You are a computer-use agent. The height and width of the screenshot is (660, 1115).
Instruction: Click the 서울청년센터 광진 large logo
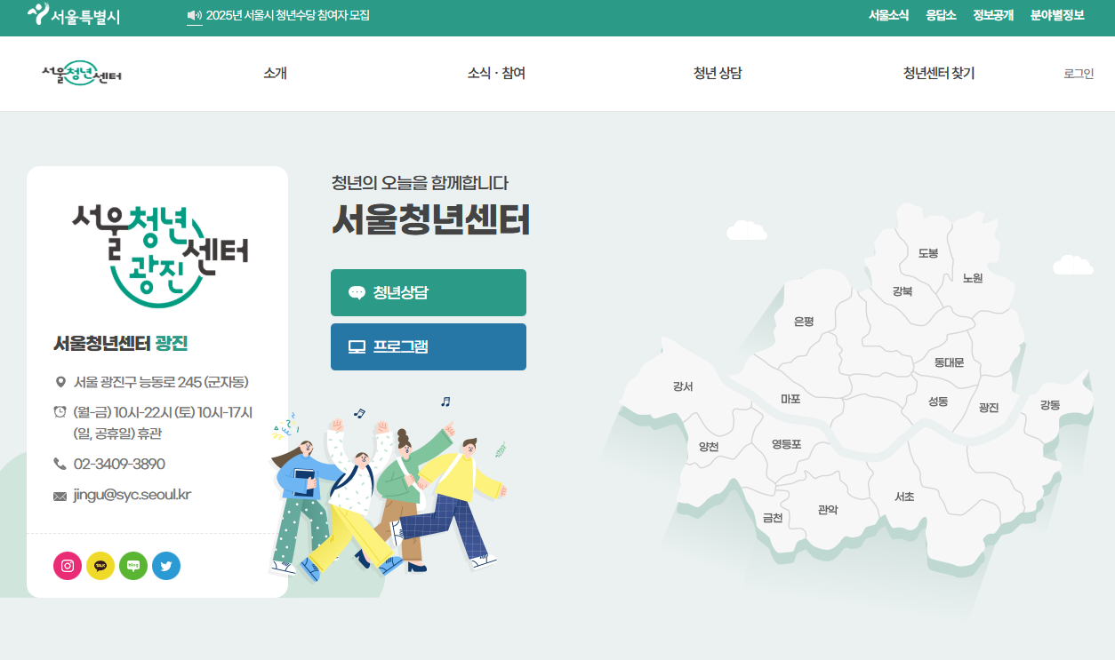160,256
